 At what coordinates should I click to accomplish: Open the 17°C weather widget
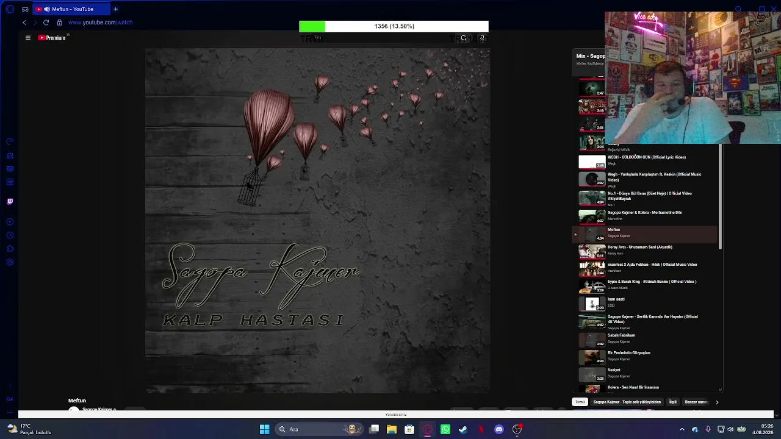[x=29, y=429]
